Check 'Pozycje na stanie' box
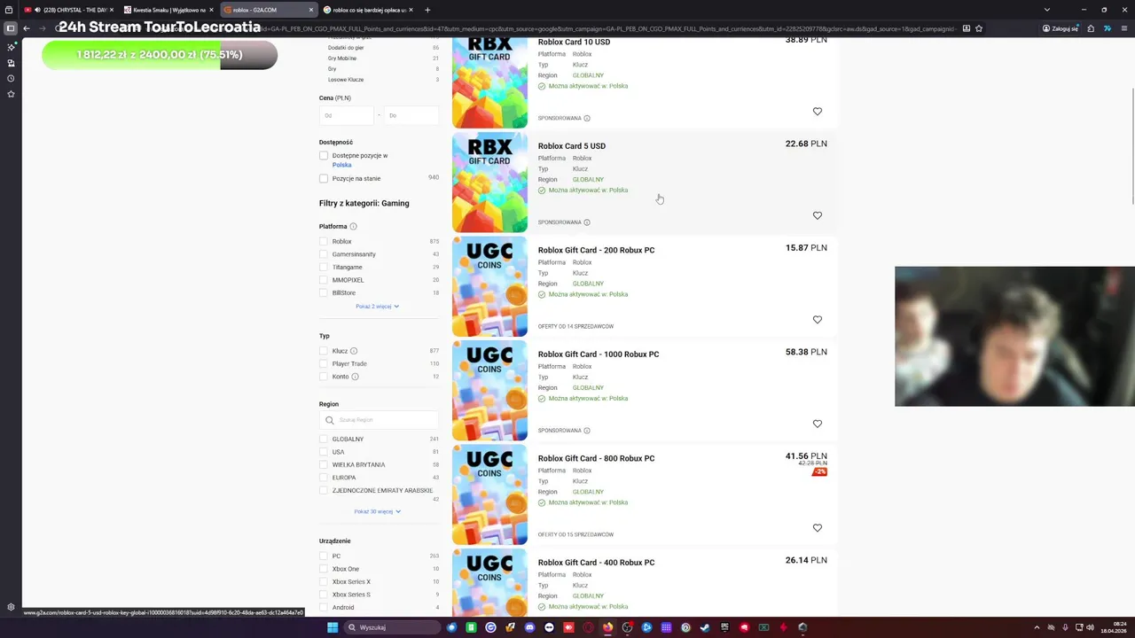 pyautogui.click(x=324, y=179)
